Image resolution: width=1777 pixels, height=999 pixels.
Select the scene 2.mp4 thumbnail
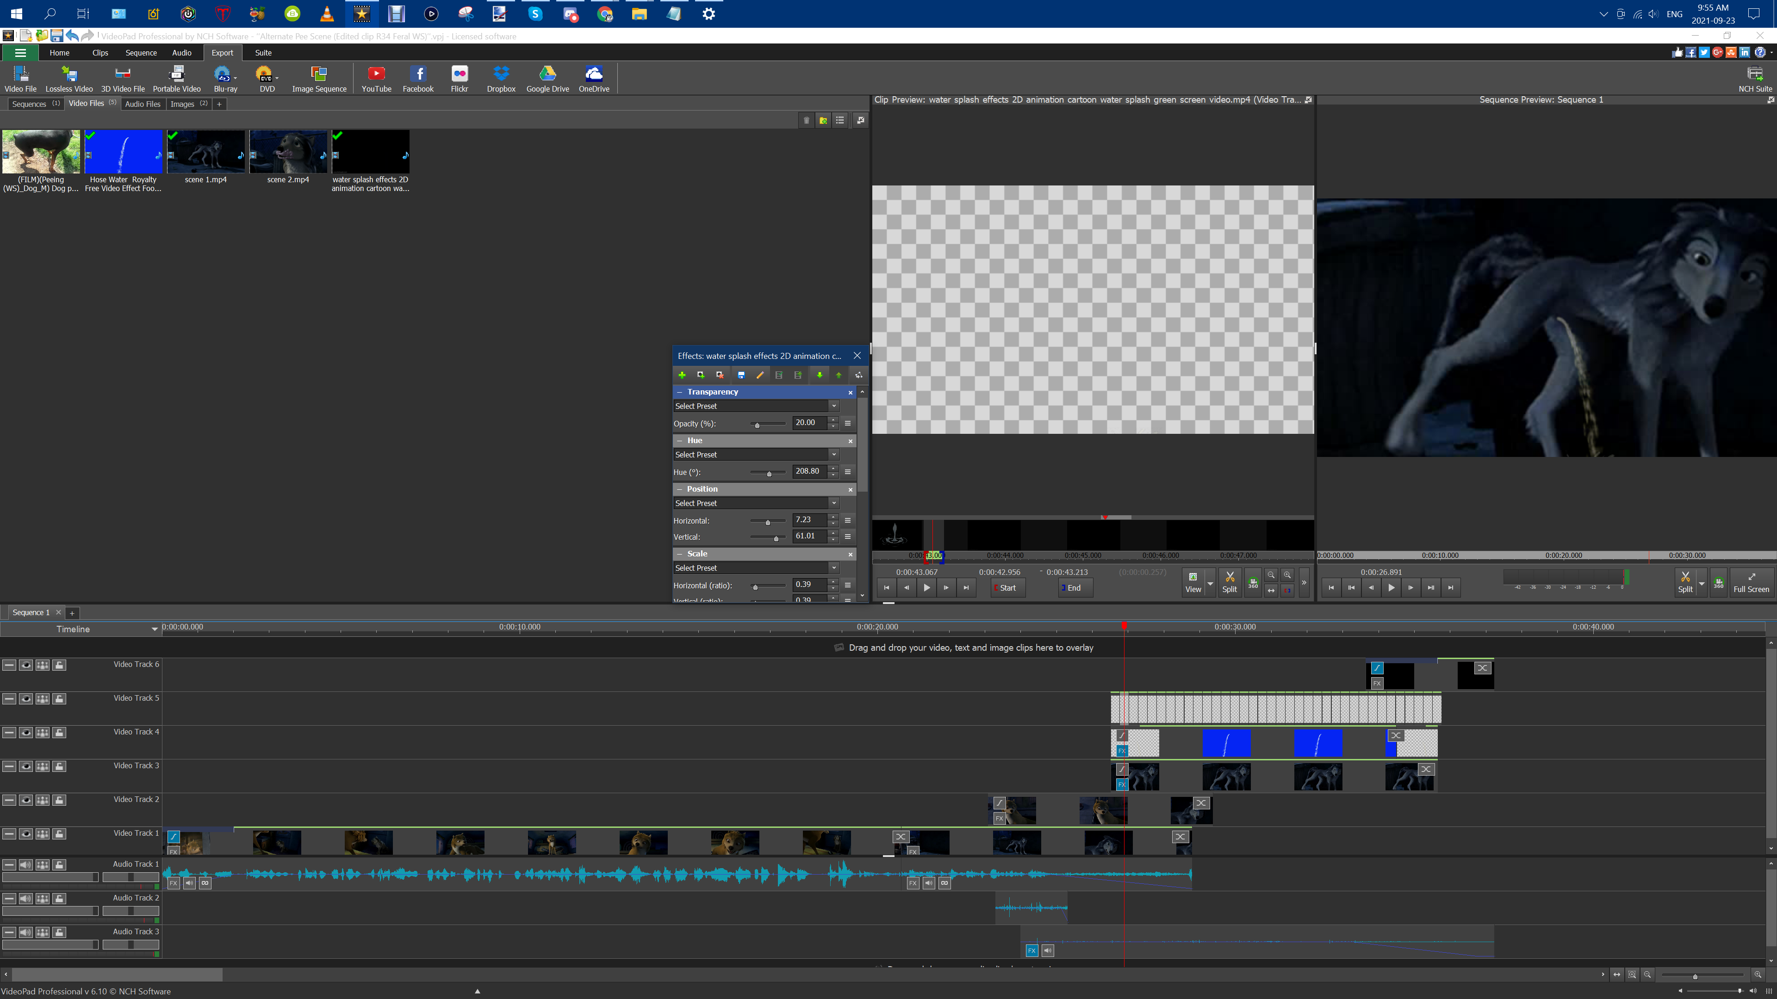(288, 152)
